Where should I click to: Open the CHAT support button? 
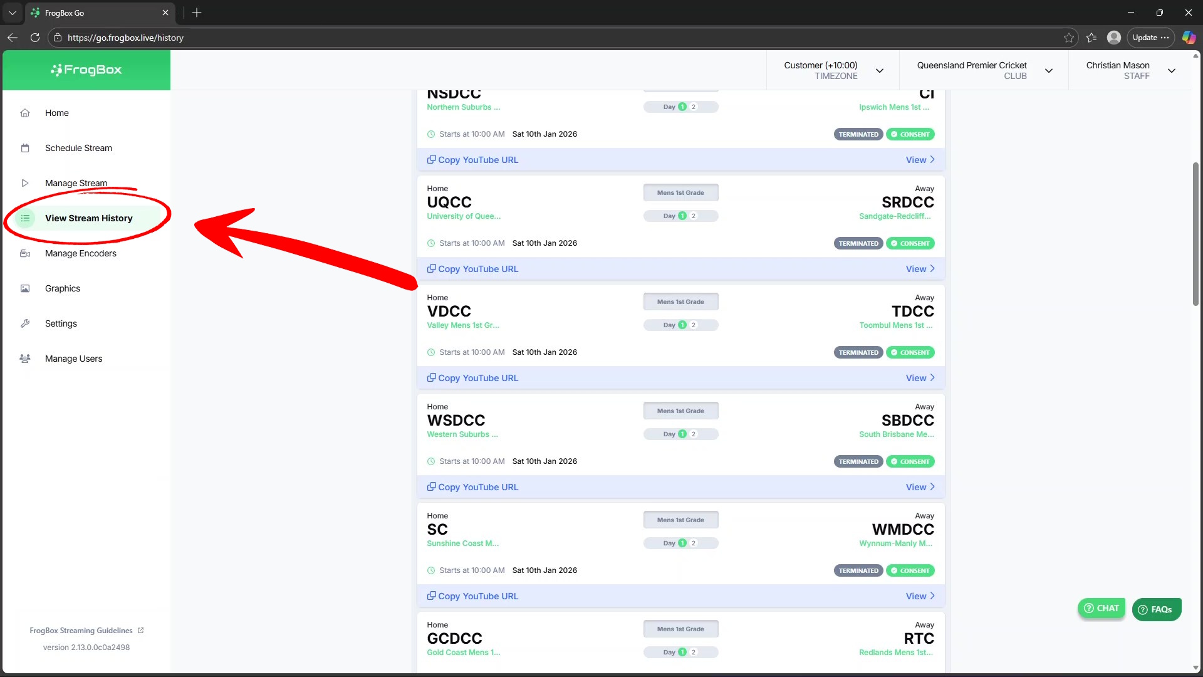pos(1101,608)
